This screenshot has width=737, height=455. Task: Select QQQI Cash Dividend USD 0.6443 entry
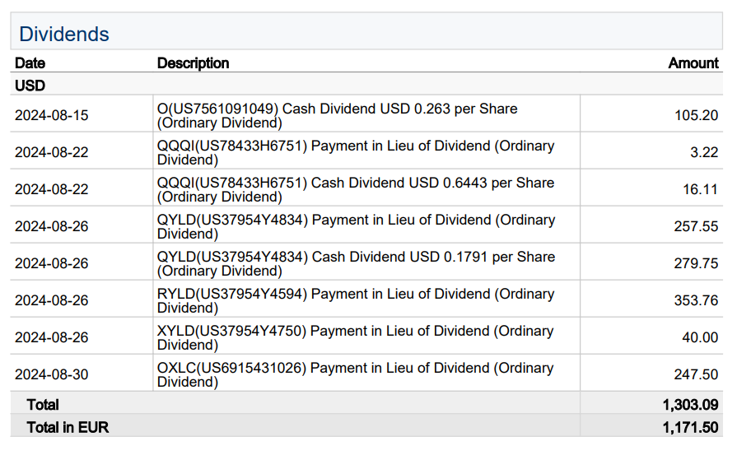[355, 190]
